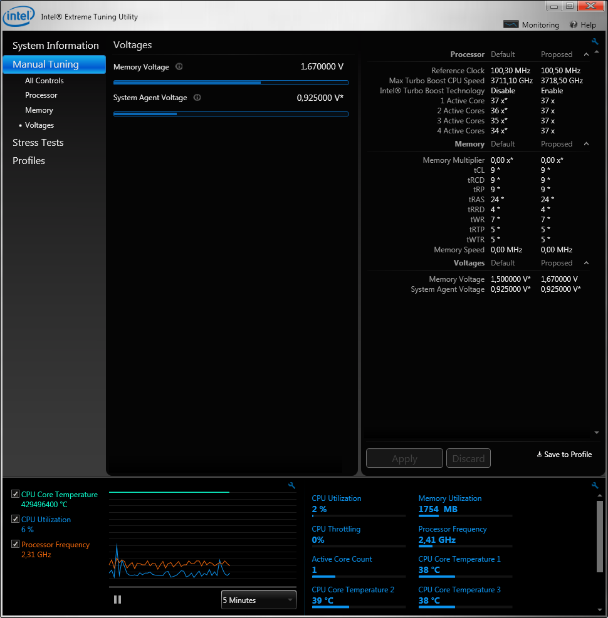Viewport: 608px width, 618px height.
Task: Open the Monitoring view in the title bar
Action: (x=532, y=25)
